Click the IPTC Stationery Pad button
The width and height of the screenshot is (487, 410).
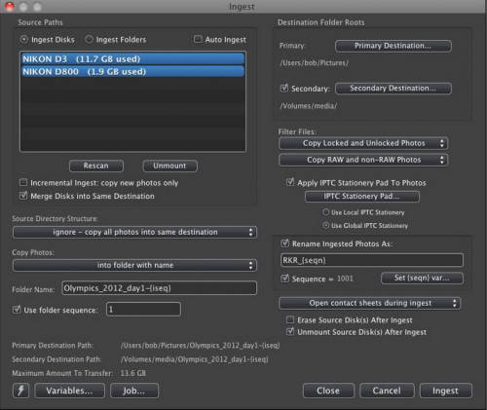tap(362, 196)
